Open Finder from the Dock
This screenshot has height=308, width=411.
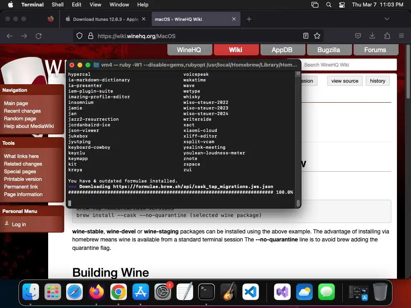pyautogui.click(x=31, y=292)
